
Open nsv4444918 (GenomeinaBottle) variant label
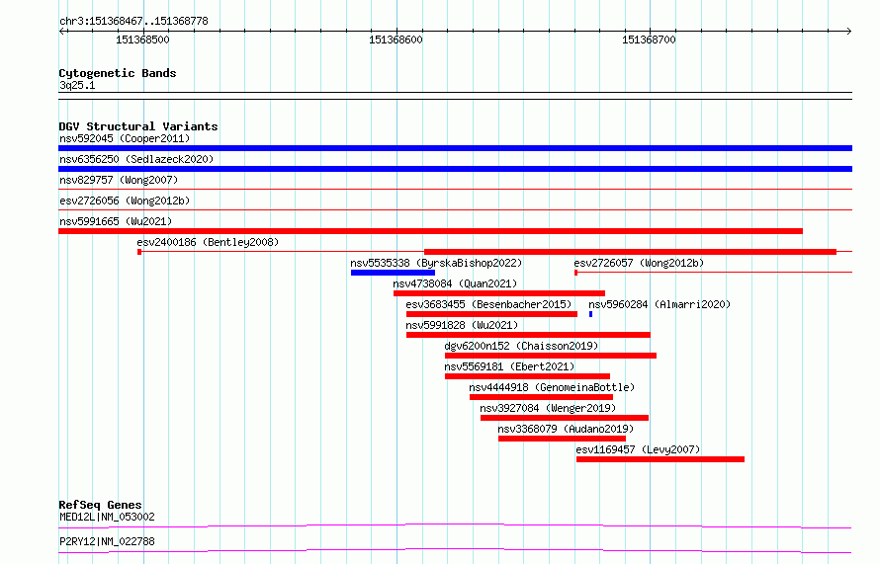[552, 387]
